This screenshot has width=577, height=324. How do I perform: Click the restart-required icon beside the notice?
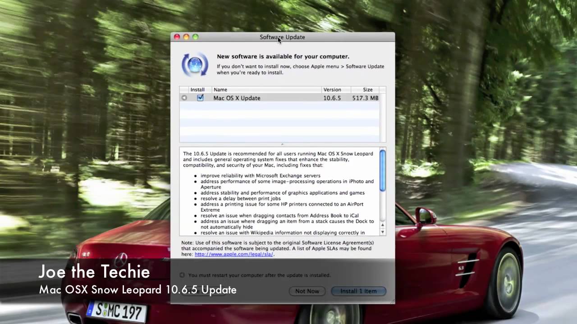(182, 275)
